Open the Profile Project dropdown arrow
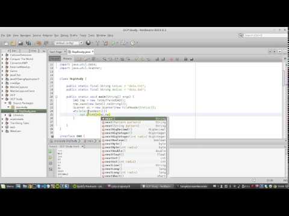This screenshot has height=216, width=289. click(x=137, y=43)
